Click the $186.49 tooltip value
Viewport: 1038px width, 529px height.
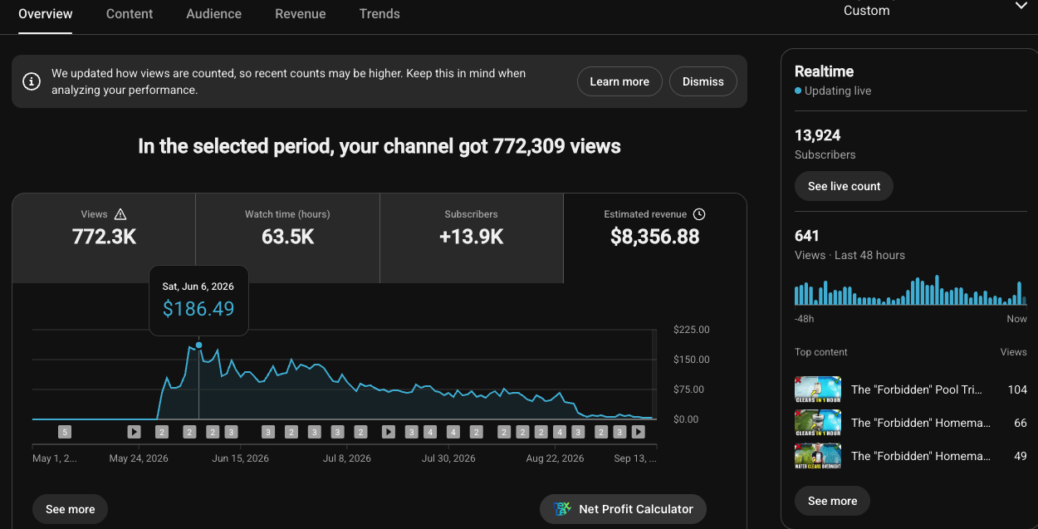click(198, 309)
